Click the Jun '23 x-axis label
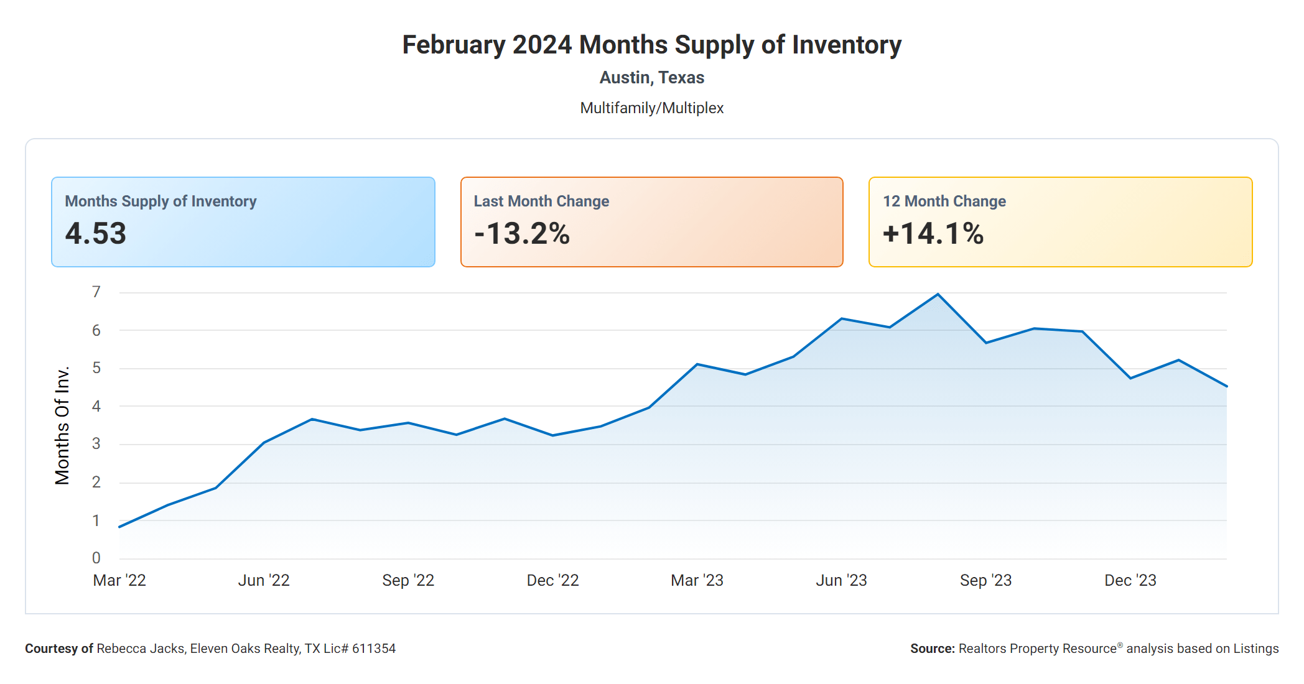The width and height of the screenshot is (1304, 684). pos(841,580)
